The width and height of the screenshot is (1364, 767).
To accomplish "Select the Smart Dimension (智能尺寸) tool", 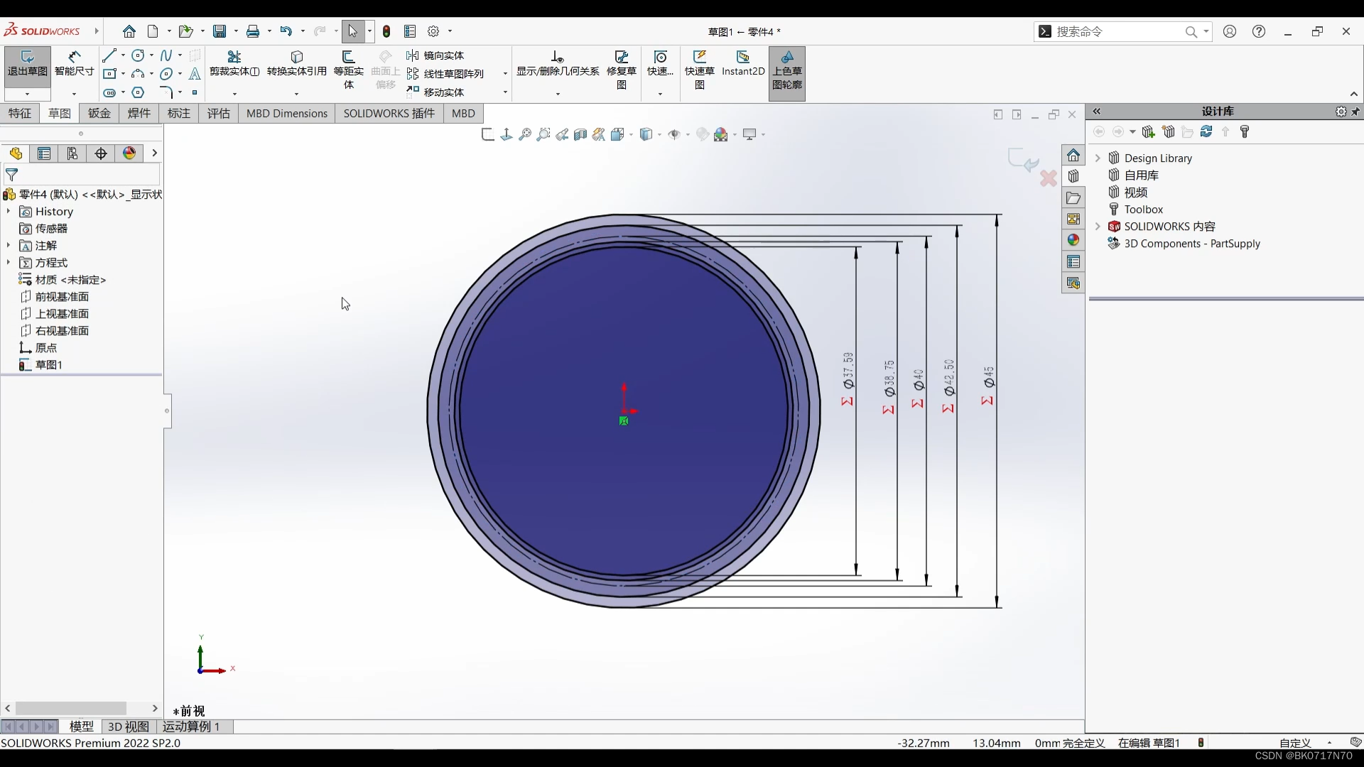I will click(75, 63).
